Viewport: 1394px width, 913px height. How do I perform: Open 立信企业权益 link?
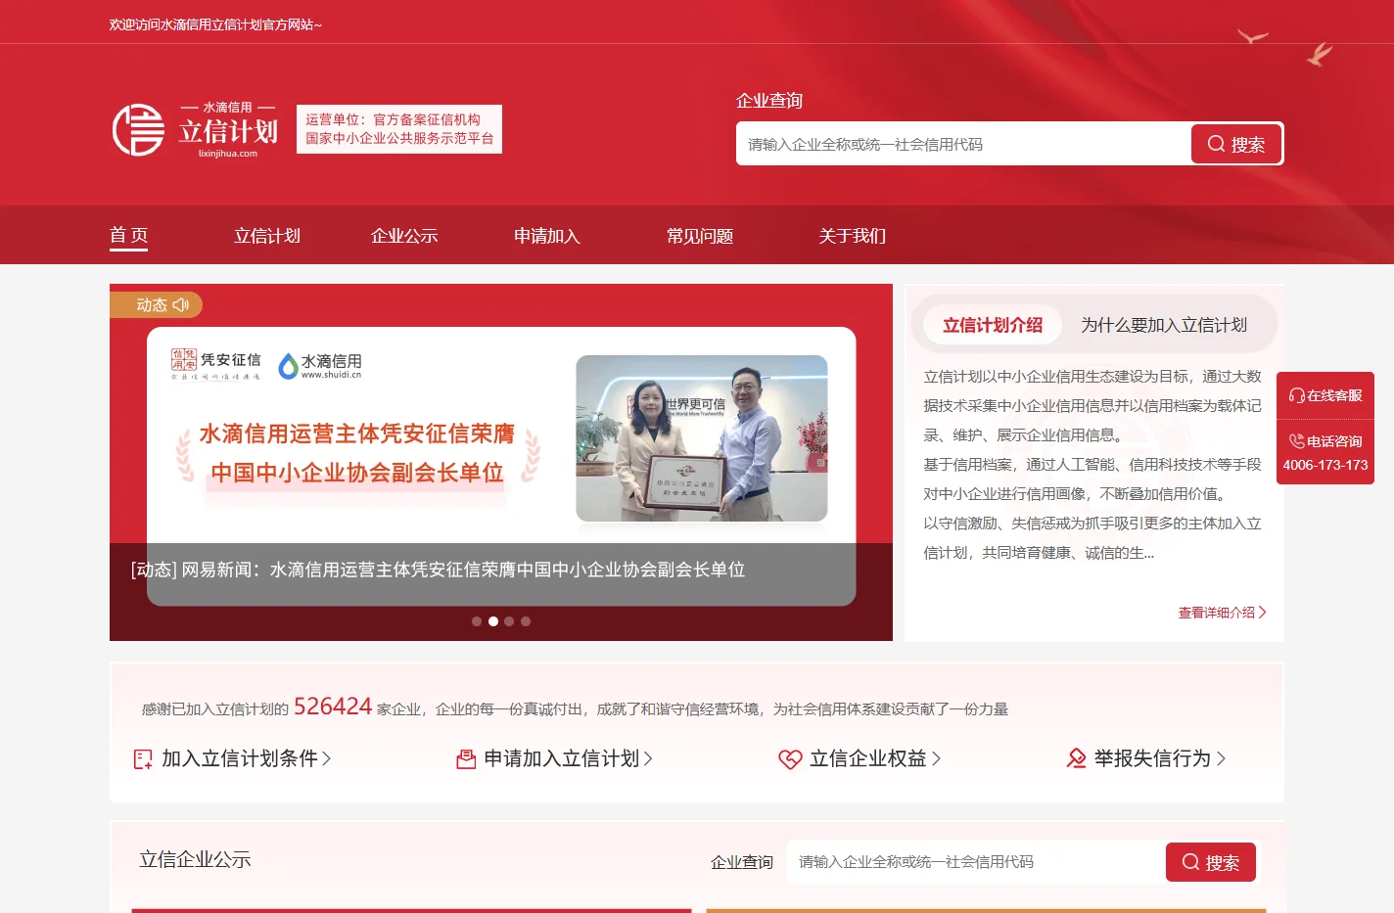[868, 758]
